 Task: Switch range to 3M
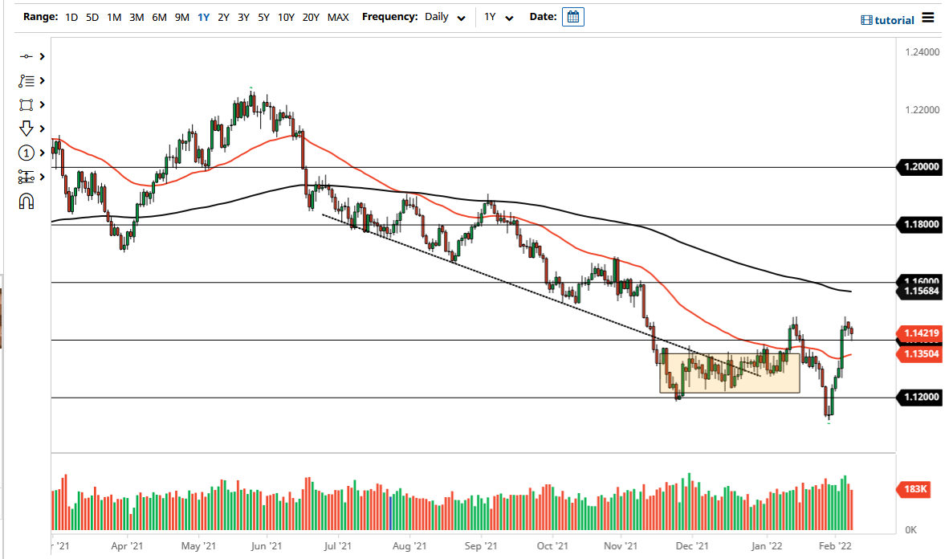tap(134, 16)
